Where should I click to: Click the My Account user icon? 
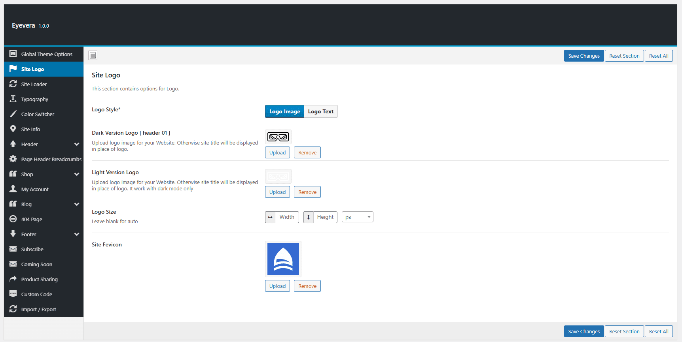tap(13, 189)
